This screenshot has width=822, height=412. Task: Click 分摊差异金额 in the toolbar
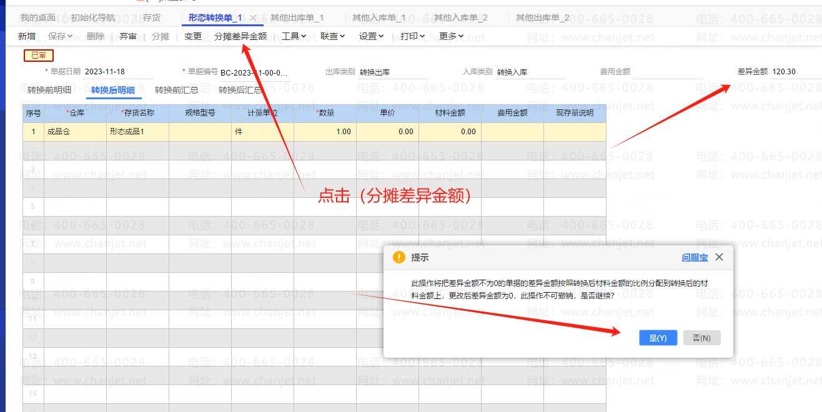tap(240, 36)
